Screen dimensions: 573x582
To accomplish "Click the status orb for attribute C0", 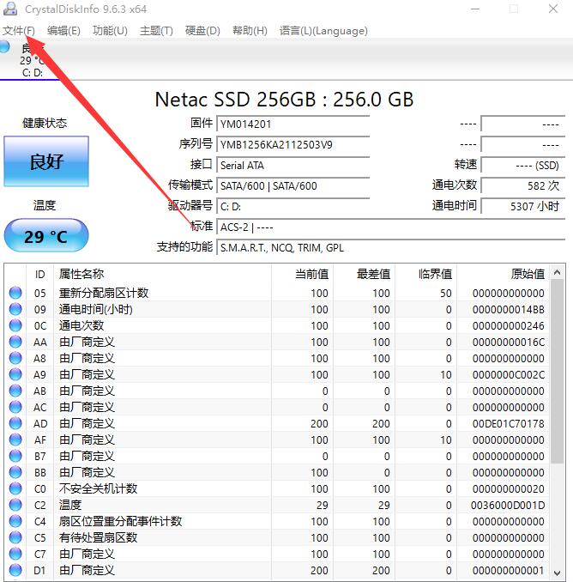I will point(15,488).
